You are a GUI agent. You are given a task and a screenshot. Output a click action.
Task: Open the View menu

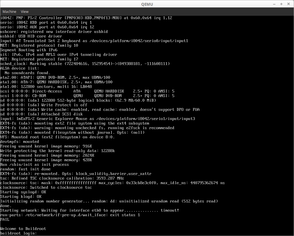[x=25, y=12]
